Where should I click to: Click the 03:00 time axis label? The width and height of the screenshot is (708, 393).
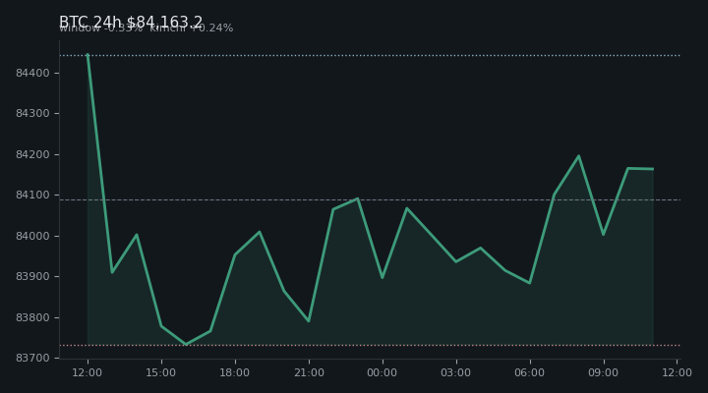click(455, 372)
